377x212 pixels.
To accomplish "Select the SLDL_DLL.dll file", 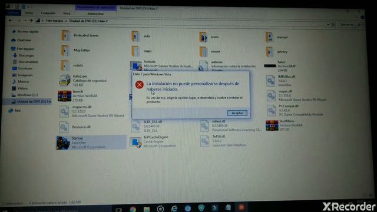I will pos(147,126).
